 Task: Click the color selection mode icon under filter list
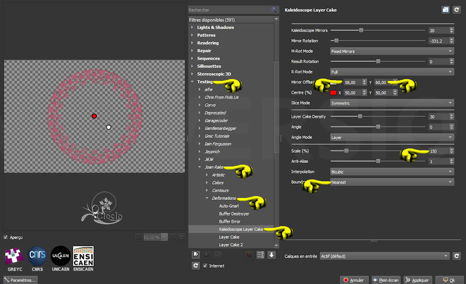(x=249, y=254)
